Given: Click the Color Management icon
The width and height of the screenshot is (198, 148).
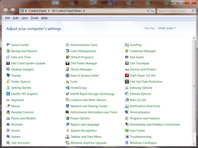Looking at the screenshot, I should tap(67, 51).
